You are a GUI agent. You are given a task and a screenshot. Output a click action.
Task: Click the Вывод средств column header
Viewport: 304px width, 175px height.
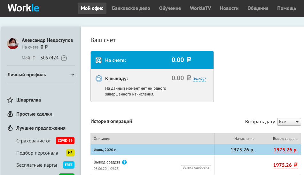[285, 139]
